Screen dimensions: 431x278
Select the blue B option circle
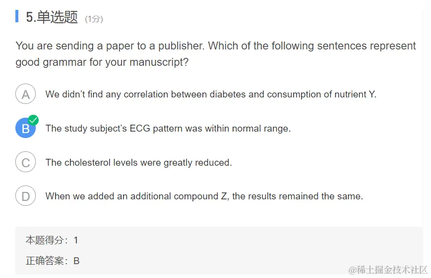pos(26,128)
